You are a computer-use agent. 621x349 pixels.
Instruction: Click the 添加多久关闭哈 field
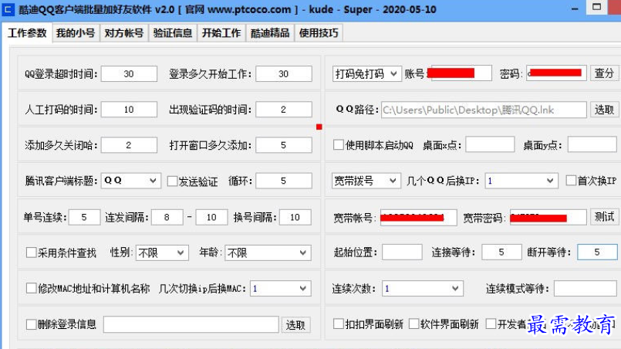[x=129, y=145]
